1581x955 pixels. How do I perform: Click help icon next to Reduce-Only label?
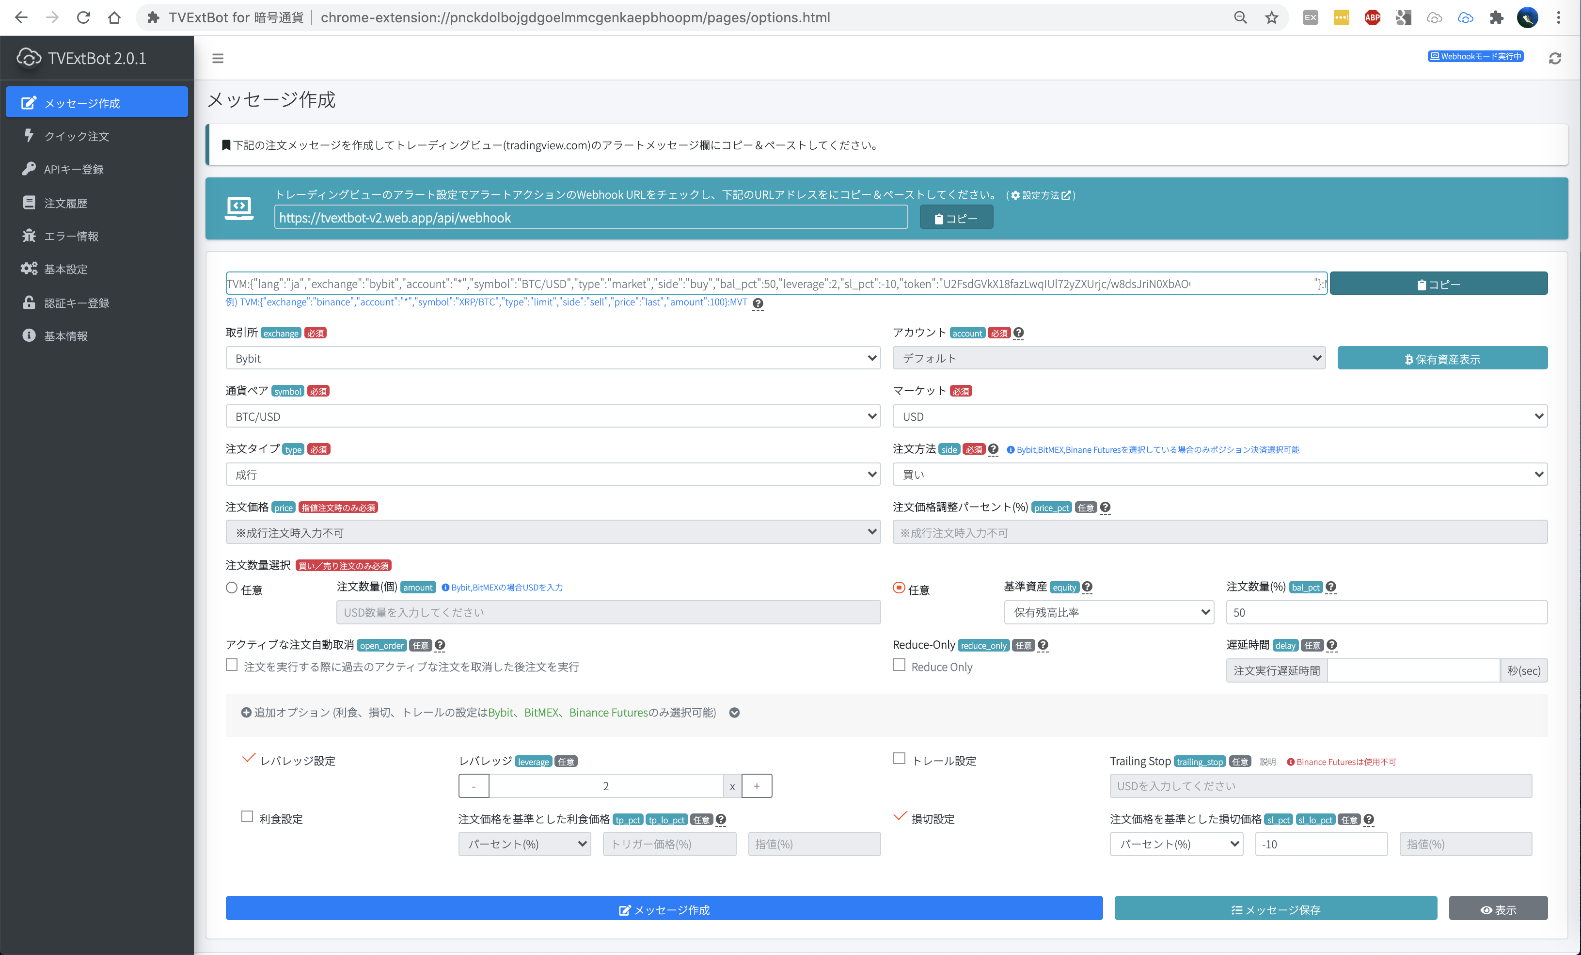coord(1043,645)
